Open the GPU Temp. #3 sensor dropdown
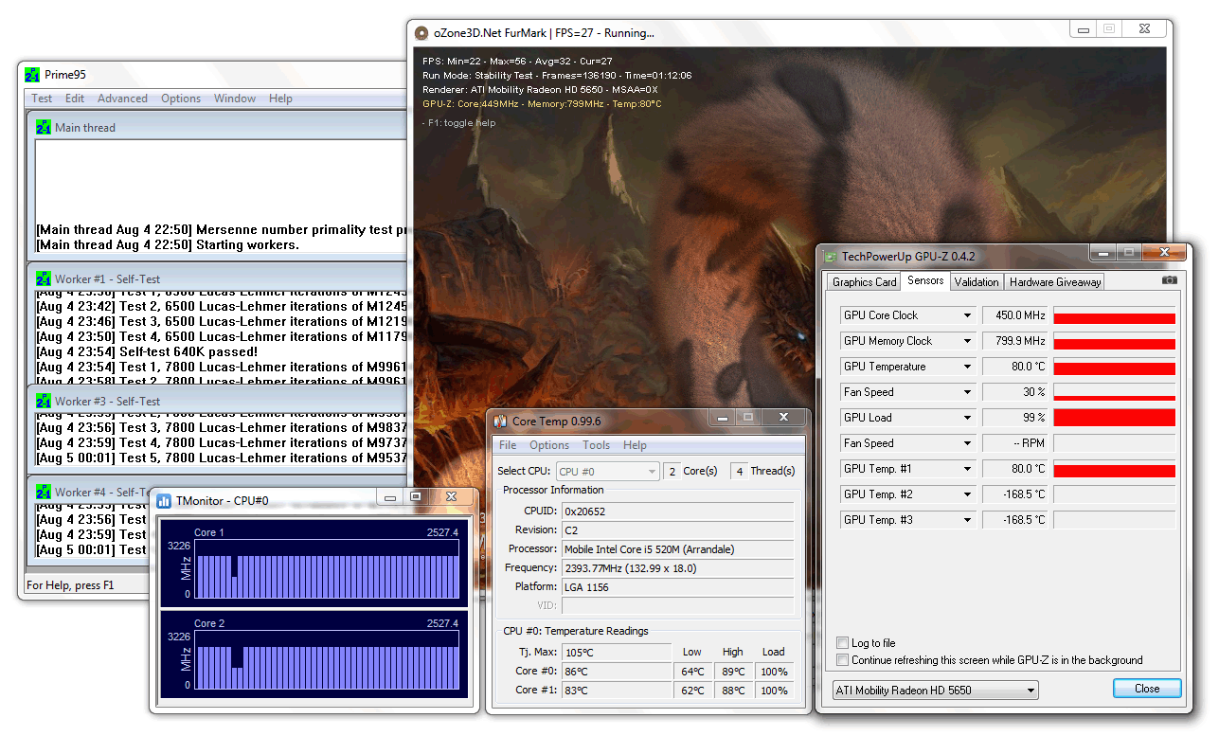The width and height of the screenshot is (1219, 736). pos(968,520)
